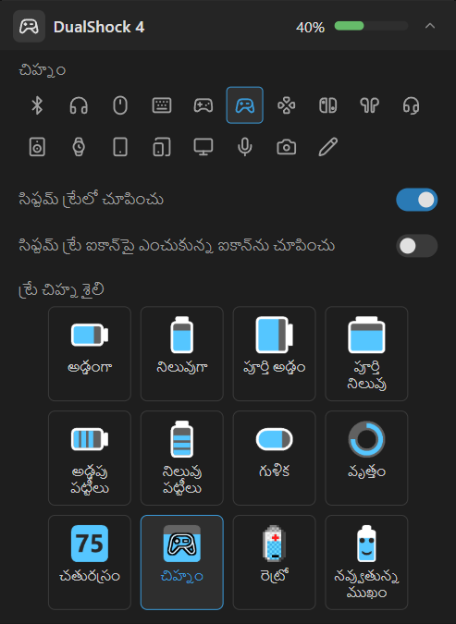This screenshot has width=456, height=624.
Task: Choose the చతురస్రం square 75 style
Action: click(x=90, y=562)
